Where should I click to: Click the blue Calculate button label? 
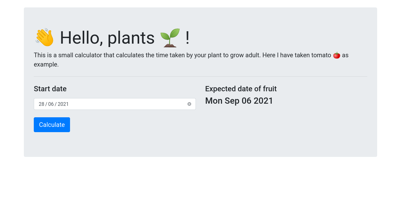52,124
